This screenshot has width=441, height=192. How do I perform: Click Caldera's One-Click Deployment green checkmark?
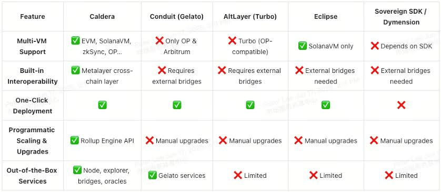[102, 105]
